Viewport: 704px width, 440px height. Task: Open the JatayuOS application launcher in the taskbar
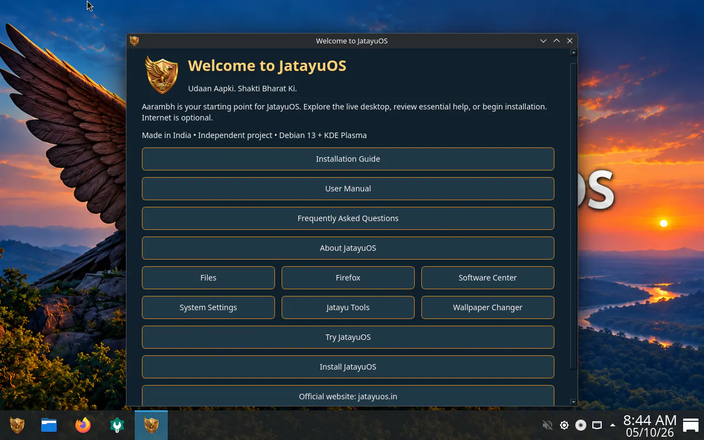17,425
